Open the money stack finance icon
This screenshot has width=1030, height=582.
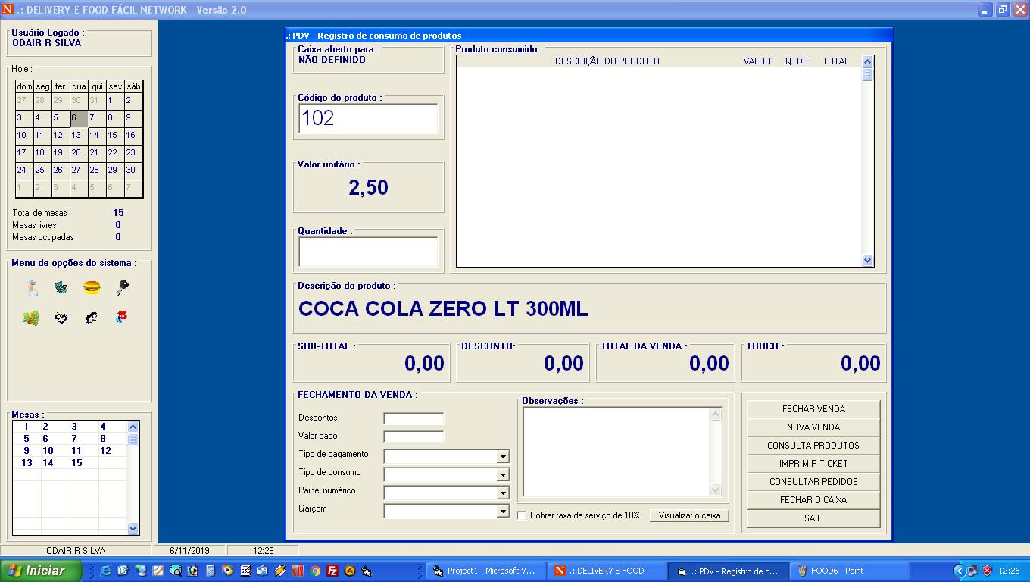tap(32, 318)
